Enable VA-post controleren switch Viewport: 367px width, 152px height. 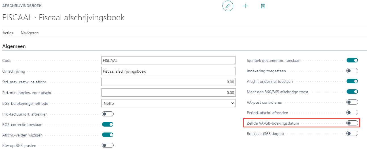coord(352,102)
